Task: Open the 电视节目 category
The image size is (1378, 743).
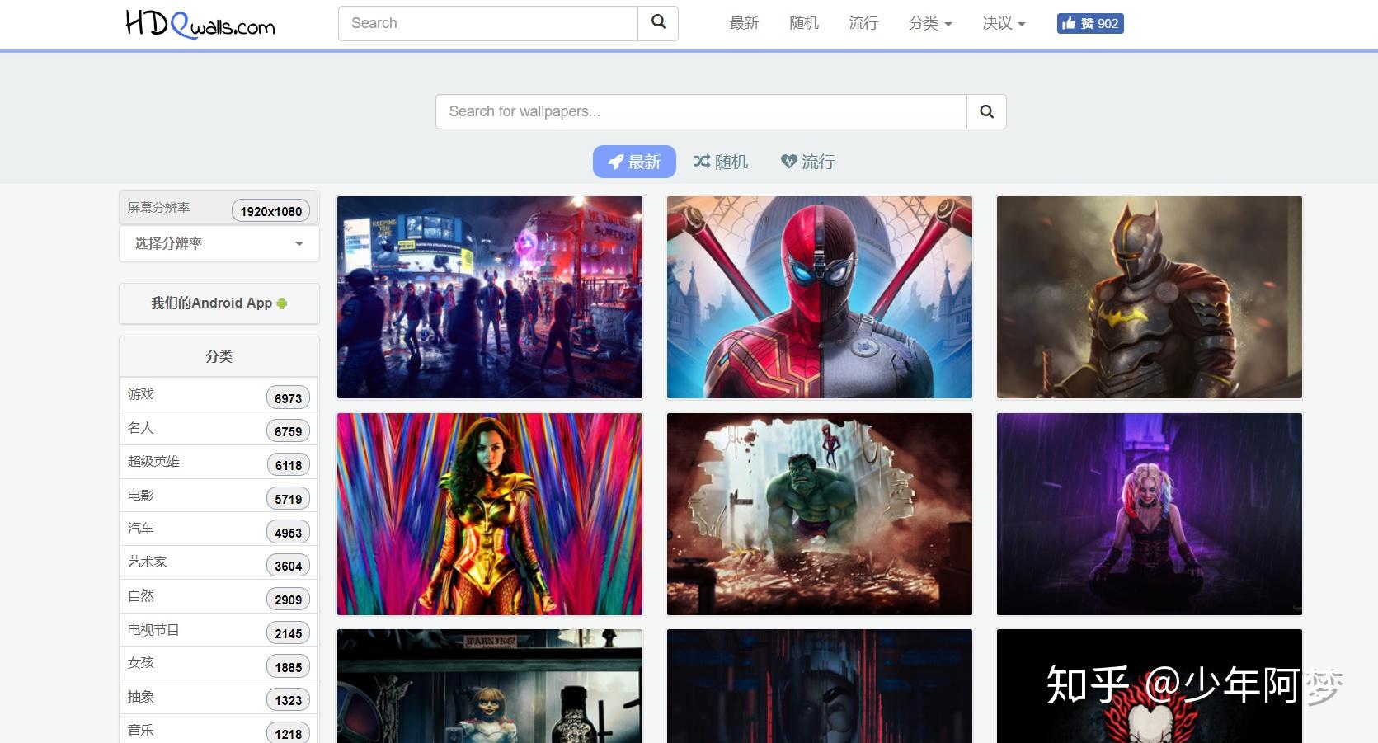Action: [x=219, y=630]
